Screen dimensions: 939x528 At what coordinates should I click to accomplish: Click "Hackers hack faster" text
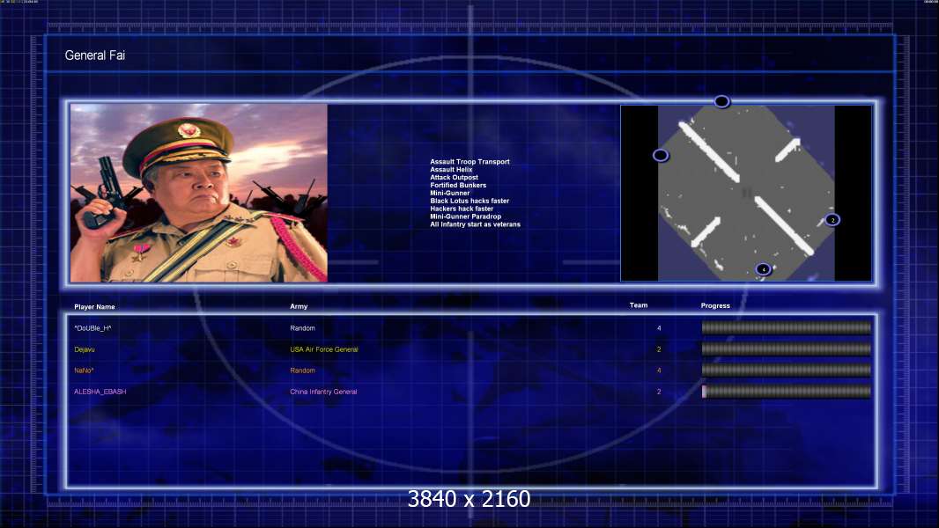pyautogui.click(x=462, y=208)
